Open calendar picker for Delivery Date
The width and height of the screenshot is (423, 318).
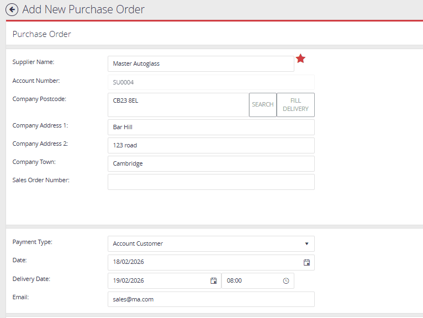[x=213, y=281]
